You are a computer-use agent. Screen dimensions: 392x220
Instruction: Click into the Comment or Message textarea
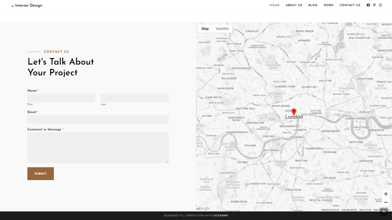[98, 148]
